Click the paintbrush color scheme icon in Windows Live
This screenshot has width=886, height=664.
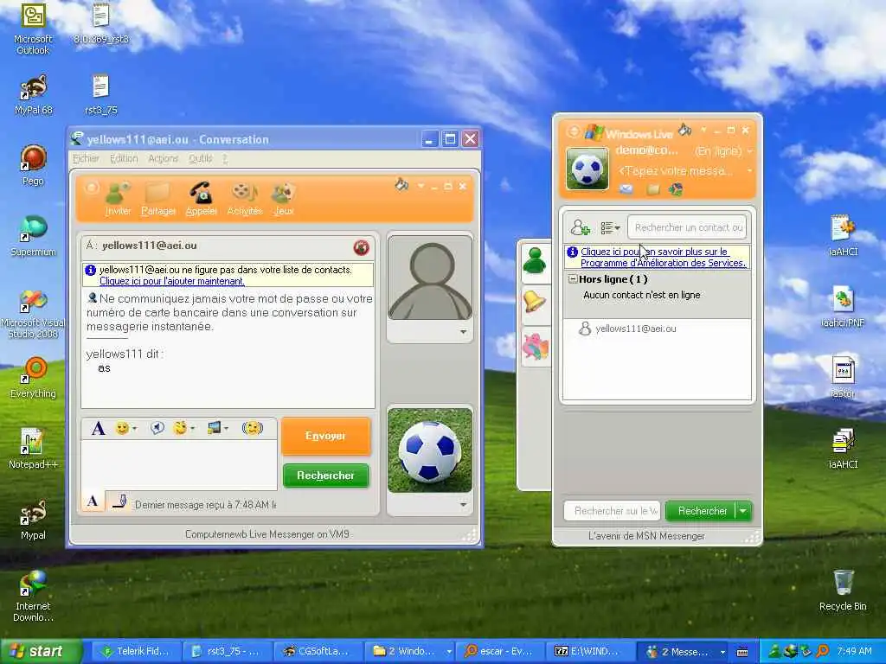685,130
